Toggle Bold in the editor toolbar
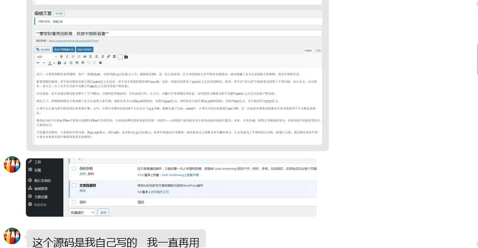 [61, 57]
